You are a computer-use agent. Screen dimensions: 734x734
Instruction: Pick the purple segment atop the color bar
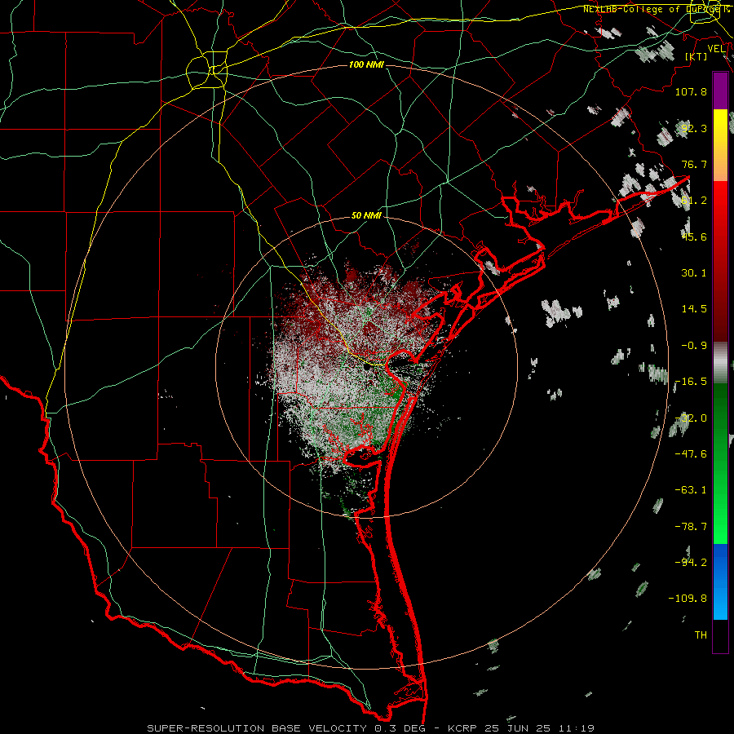720,91
